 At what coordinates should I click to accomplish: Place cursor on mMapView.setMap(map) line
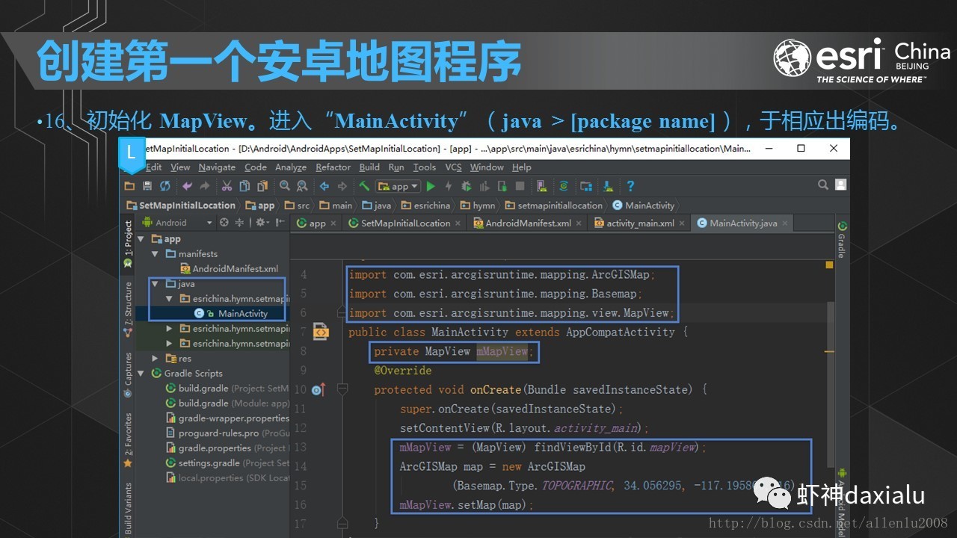click(x=467, y=505)
